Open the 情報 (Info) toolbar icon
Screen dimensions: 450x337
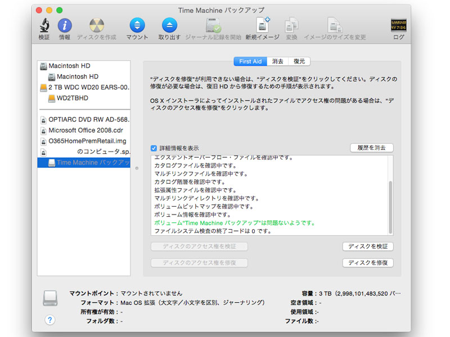pyautogui.click(x=65, y=25)
